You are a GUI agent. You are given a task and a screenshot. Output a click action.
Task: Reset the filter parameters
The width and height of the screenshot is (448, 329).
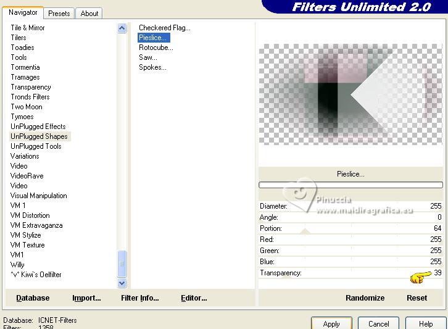pyautogui.click(x=417, y=298)
